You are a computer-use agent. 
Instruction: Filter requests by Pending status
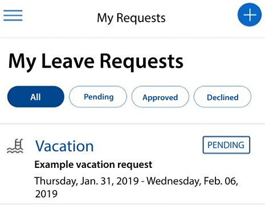coord(98,97)
